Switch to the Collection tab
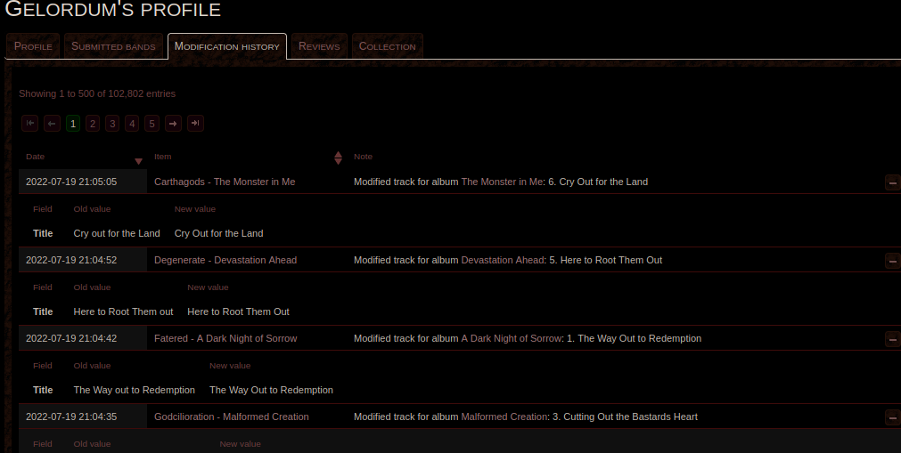The width and height of the screenshot is (901, 453). tap(388, 46)
